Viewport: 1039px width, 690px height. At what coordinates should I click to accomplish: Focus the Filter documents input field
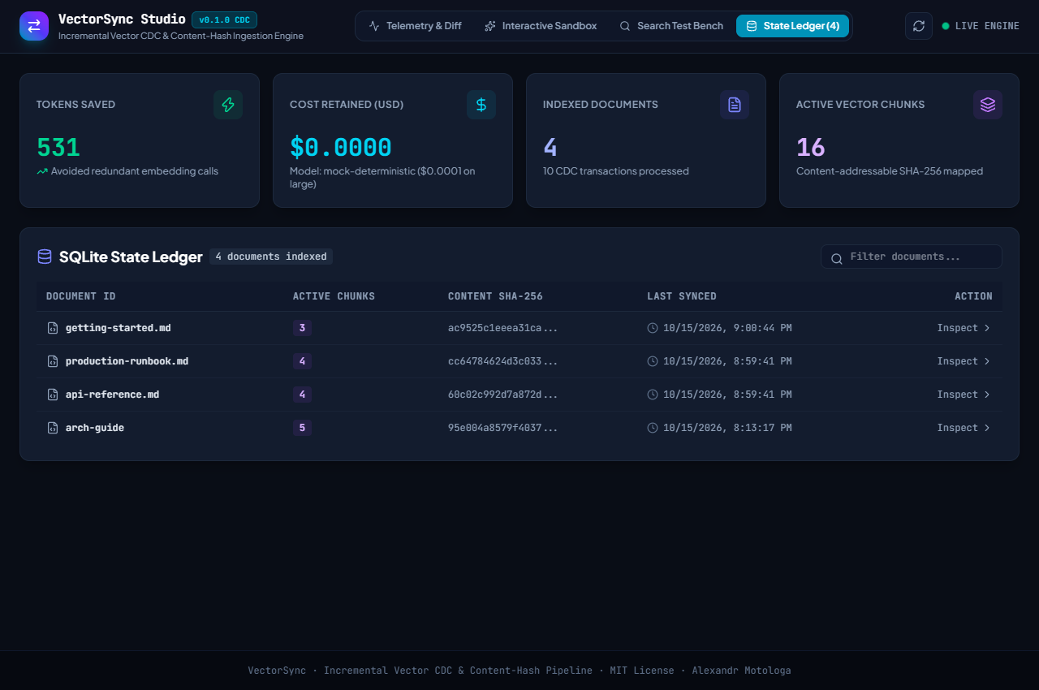pos(912,257)
